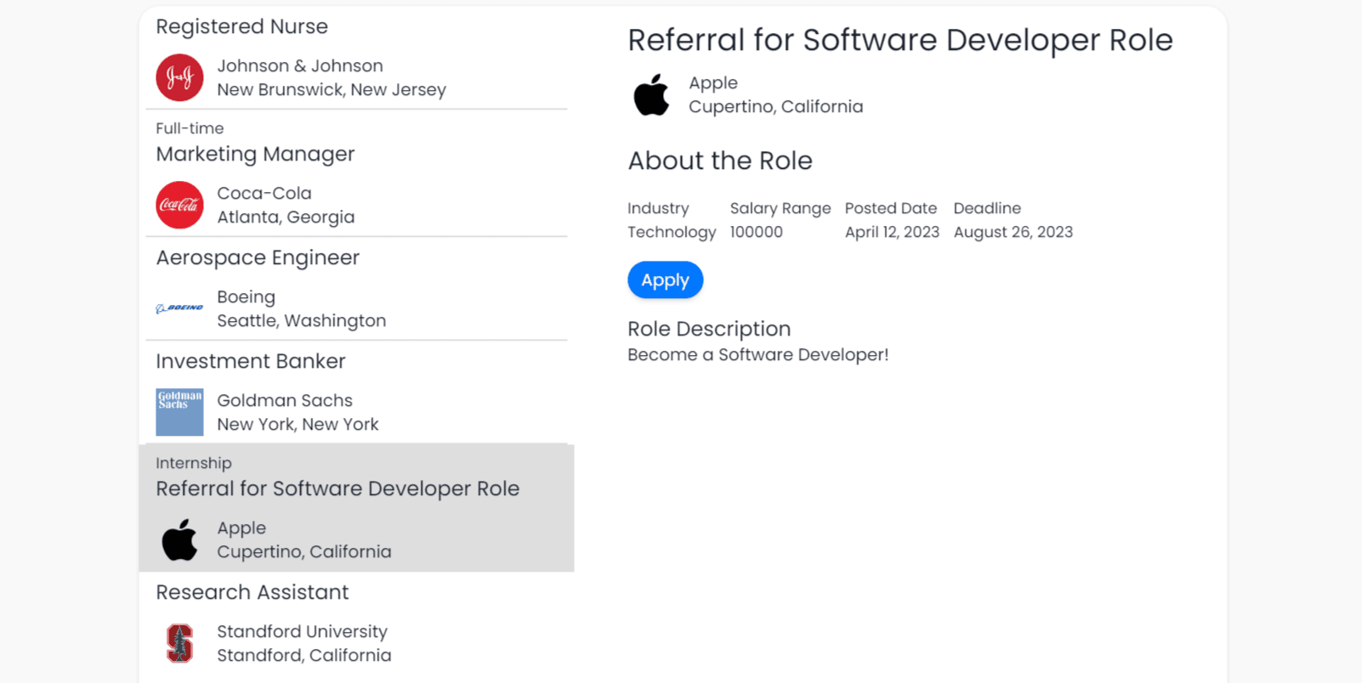This screenshot has height=683, width=1362.
Task: Click the 'Posted Date' label
Action: coord(891,208)
